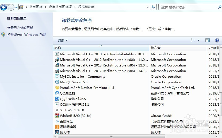This screenshot has height=138, width=222.
Task: Select 鲁大师 program icon
Action: click(x=57, y=132)
